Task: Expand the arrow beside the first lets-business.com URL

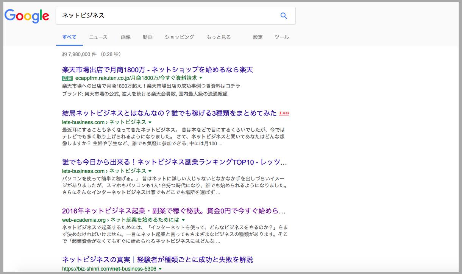Action: point(150,122)
